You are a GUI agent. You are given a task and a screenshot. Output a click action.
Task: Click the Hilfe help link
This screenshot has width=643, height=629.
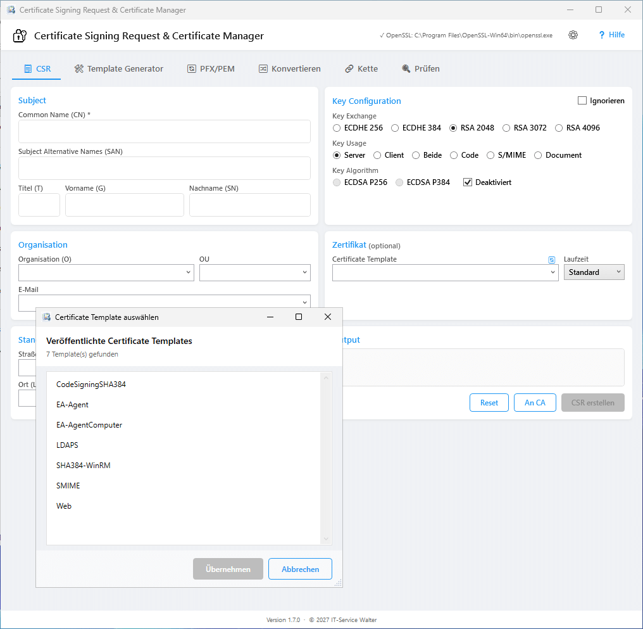click(611, 35)
